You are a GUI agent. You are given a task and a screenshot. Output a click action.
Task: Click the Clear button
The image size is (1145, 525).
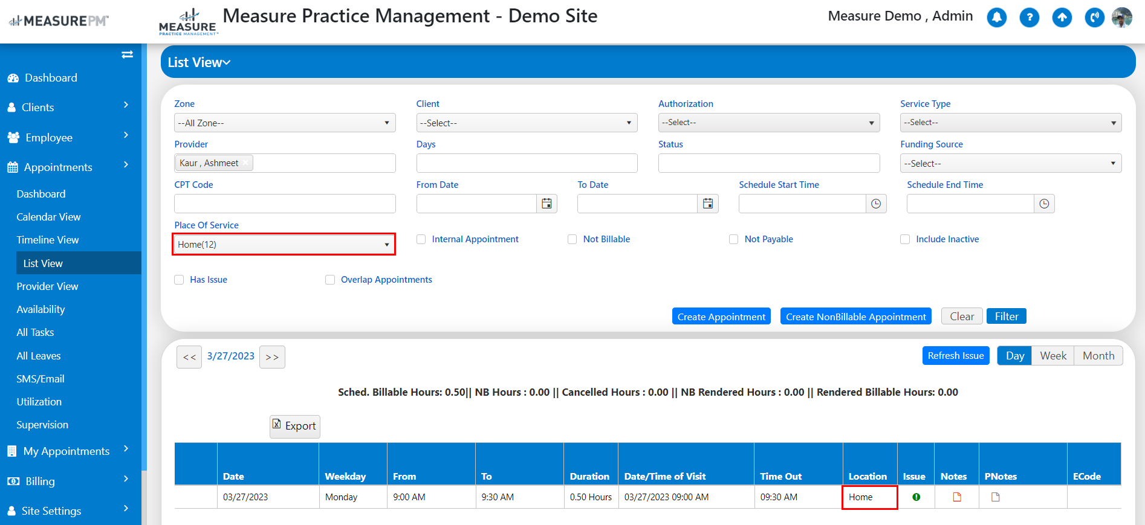point(962,317)
